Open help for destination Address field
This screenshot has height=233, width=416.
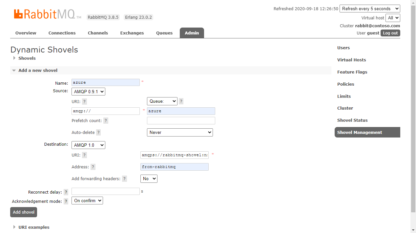(x=93, y=167)
